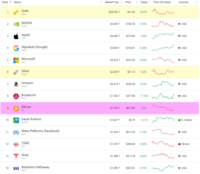The width and height of the screenshot is (200, 174).
Task: Click the USA flag in Microsoft row
Action: point(179,60)
